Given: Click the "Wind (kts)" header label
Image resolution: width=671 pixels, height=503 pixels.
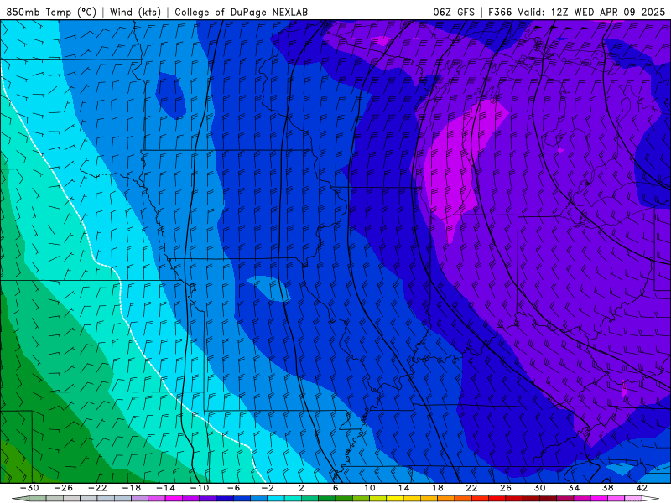Looking at the screenshot, I should click(x=135, y=12).
